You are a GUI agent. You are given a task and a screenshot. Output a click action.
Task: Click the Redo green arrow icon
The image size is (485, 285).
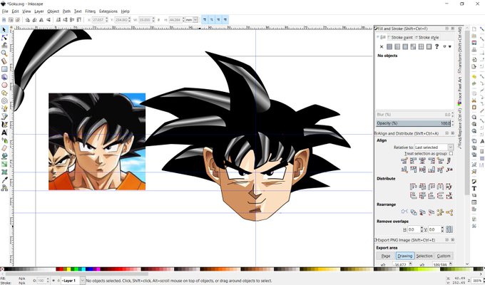tap(474, 83)
